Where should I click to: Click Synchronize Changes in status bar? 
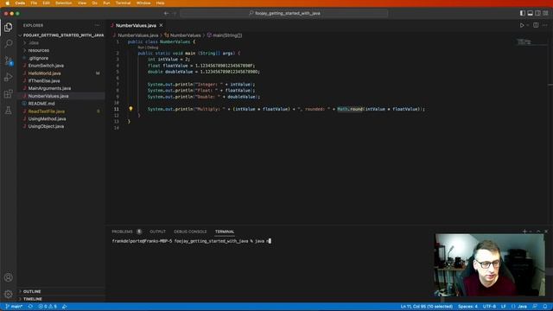[x=30, y=307]
